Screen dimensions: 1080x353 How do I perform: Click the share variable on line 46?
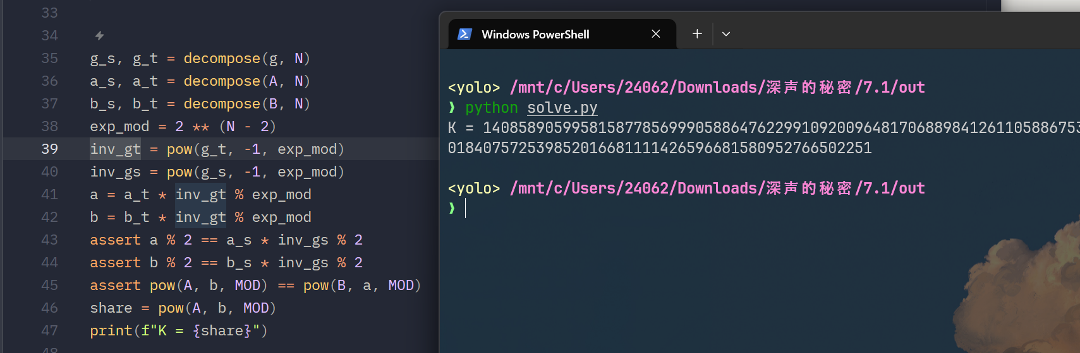pos(111,308)
